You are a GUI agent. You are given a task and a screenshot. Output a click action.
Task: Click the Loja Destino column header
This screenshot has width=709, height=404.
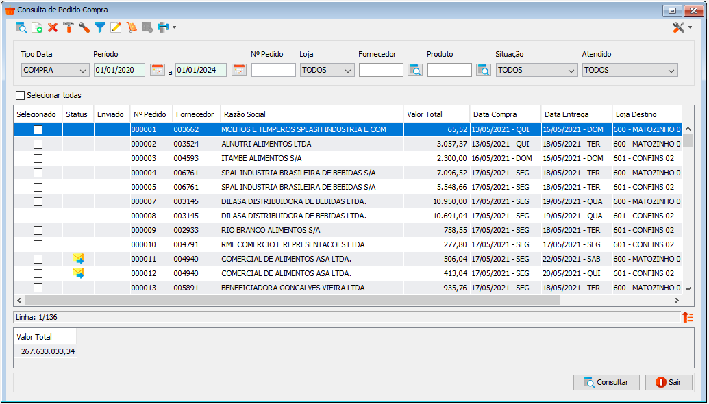pos(647,114)
